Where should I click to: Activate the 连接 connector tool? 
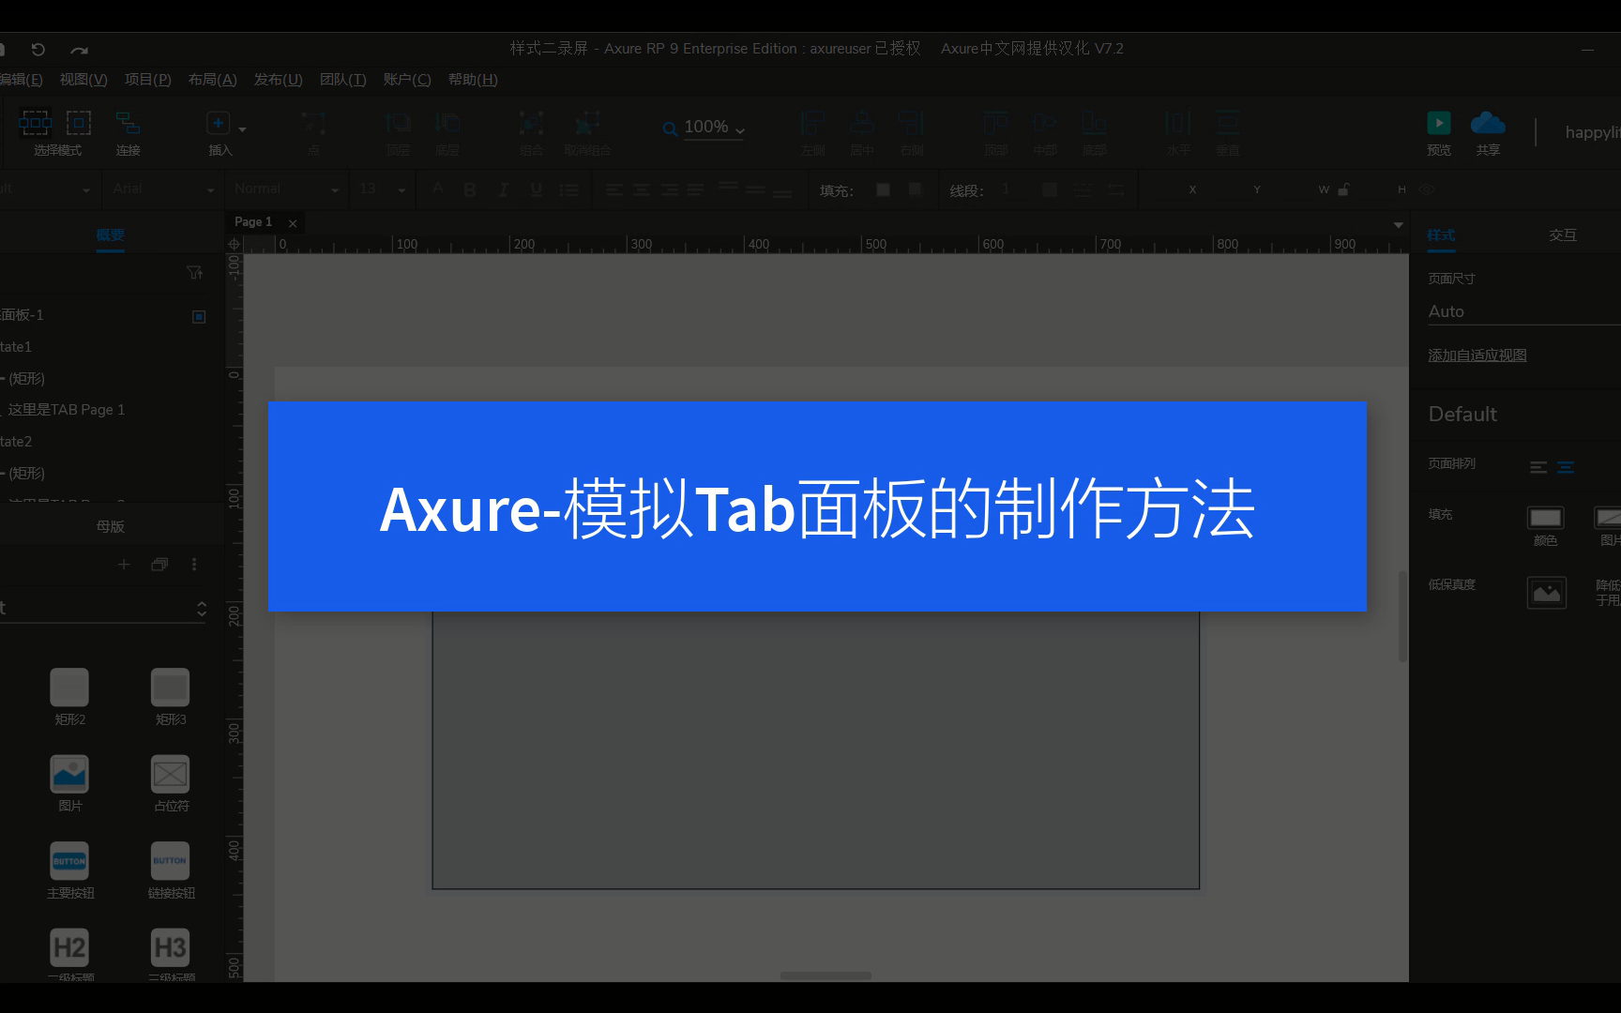click(x=128, y=122)
